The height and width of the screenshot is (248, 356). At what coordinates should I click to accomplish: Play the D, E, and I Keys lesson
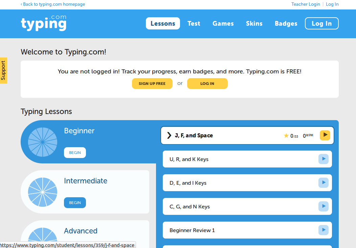323,183
